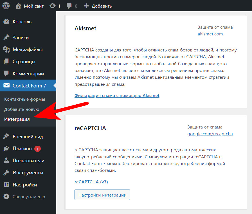
Task: Click the comments count 0 in admin bar
Action: (76, 6)
